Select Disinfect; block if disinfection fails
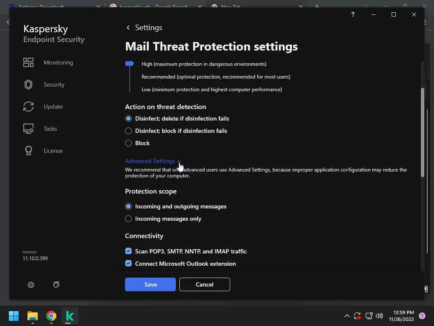The image size is (434, 326). click(128, 131)
